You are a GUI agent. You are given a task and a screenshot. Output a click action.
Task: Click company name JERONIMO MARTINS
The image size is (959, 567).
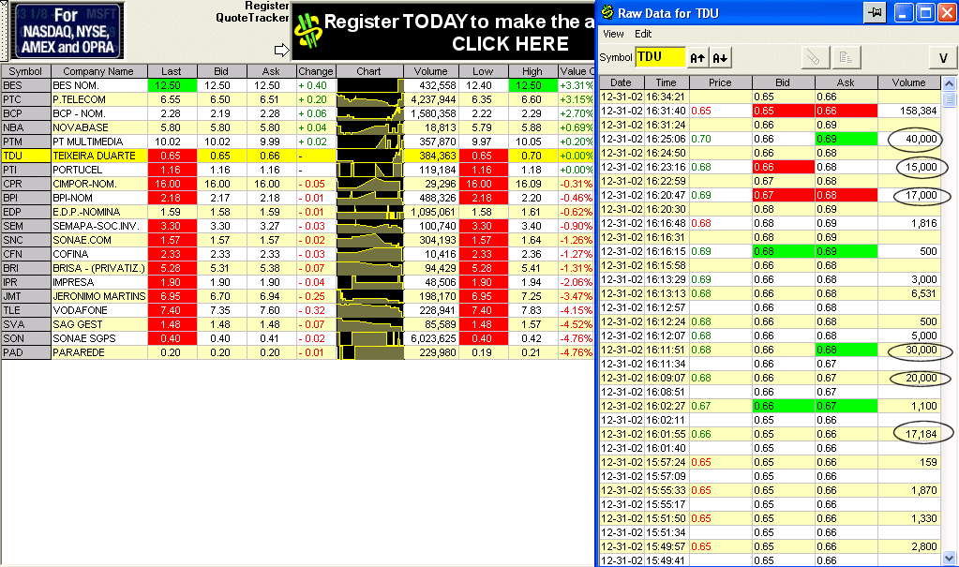(x=99, y=297)
